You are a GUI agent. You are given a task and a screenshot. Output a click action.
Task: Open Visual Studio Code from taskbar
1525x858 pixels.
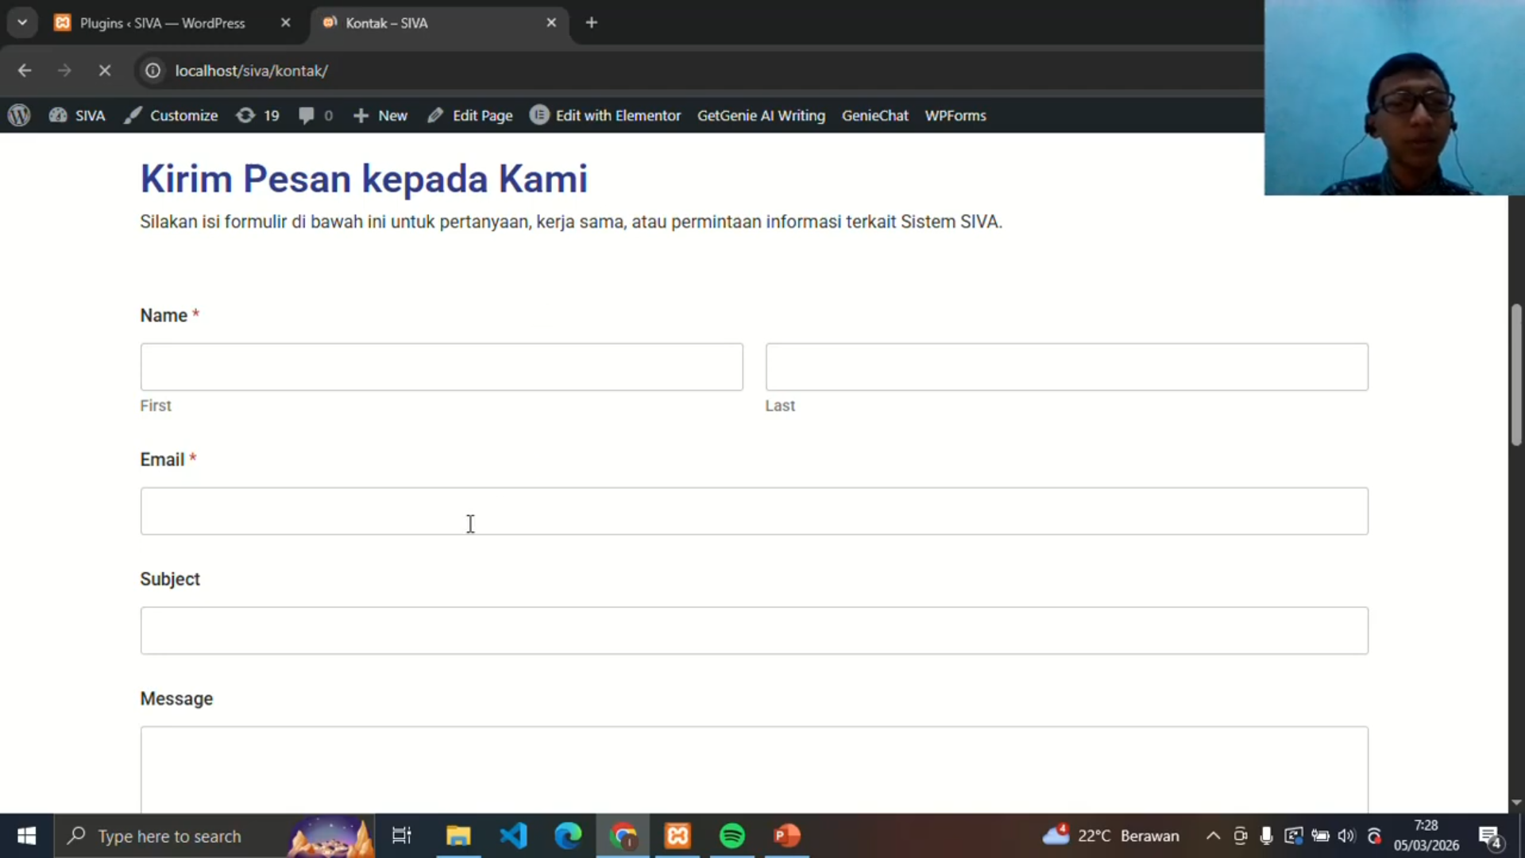point(513,836)
